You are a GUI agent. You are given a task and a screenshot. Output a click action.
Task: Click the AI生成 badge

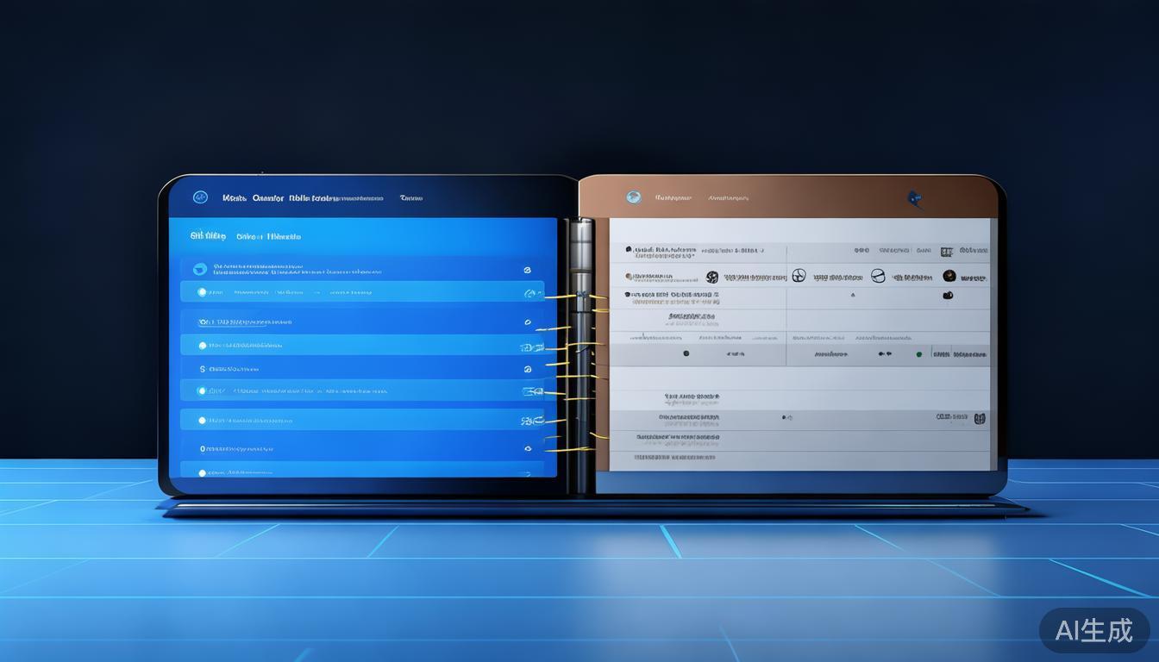pyautogui.click(x=1093, y=630)
